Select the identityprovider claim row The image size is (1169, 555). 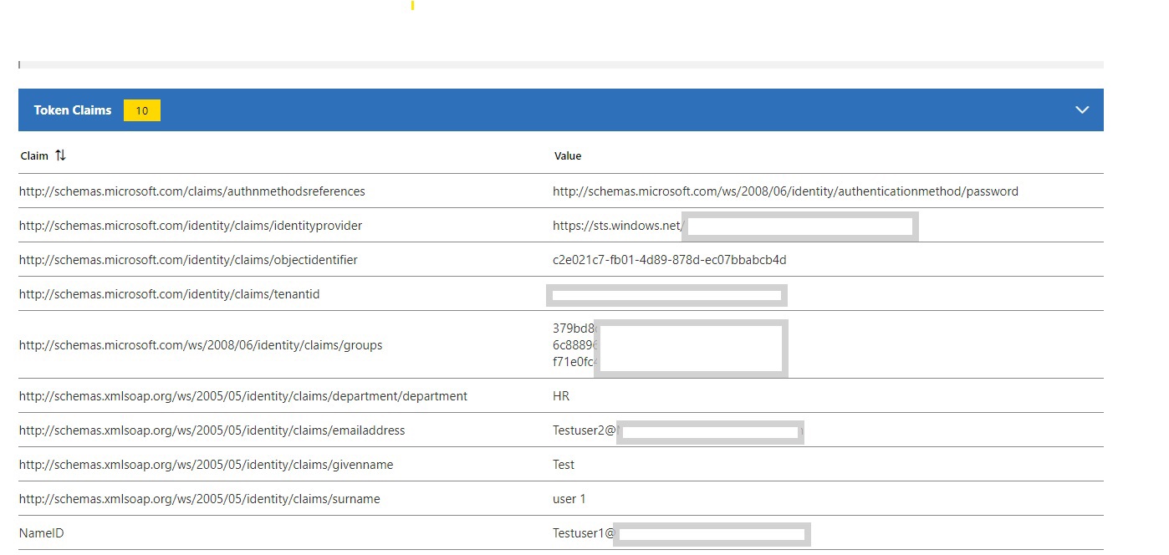191,225
